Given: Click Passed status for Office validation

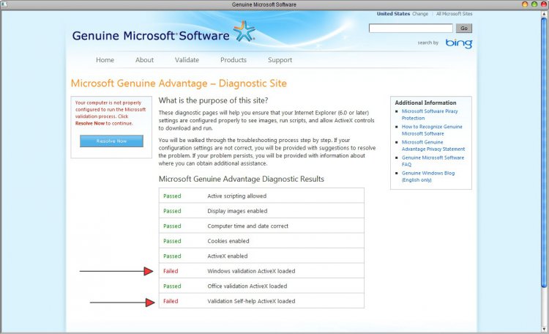Looking at the screenshot, I should coord(172,286).
